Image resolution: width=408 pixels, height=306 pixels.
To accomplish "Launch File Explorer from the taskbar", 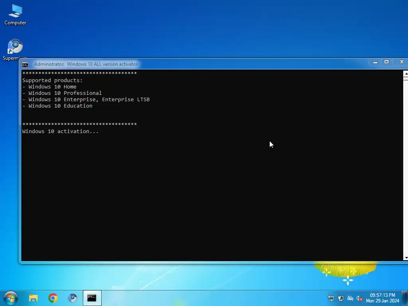I will point(33,298).
